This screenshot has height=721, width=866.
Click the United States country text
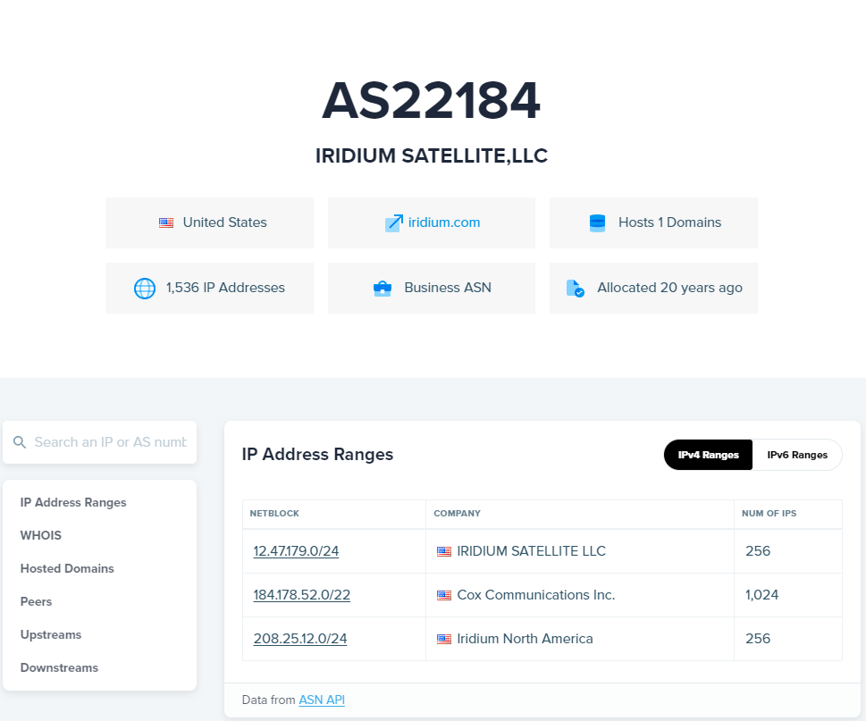(x=225, y=222)
